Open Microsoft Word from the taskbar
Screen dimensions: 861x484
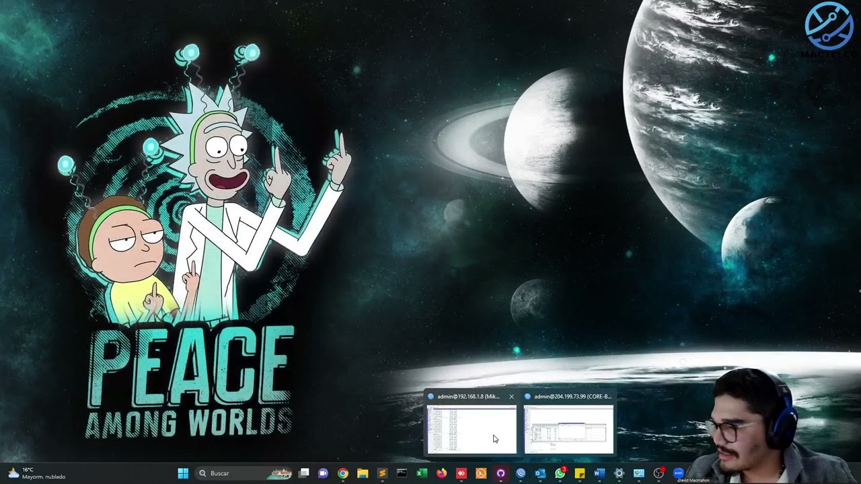[599, 473]
